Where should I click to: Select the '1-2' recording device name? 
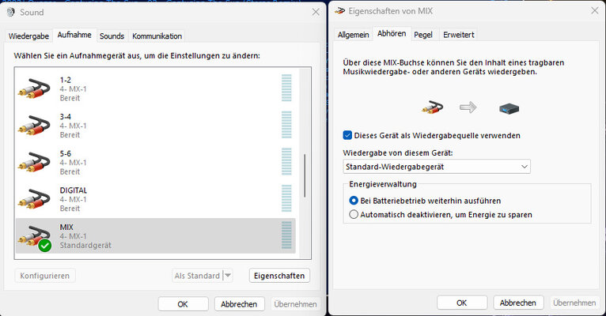[x=66, y=80]
